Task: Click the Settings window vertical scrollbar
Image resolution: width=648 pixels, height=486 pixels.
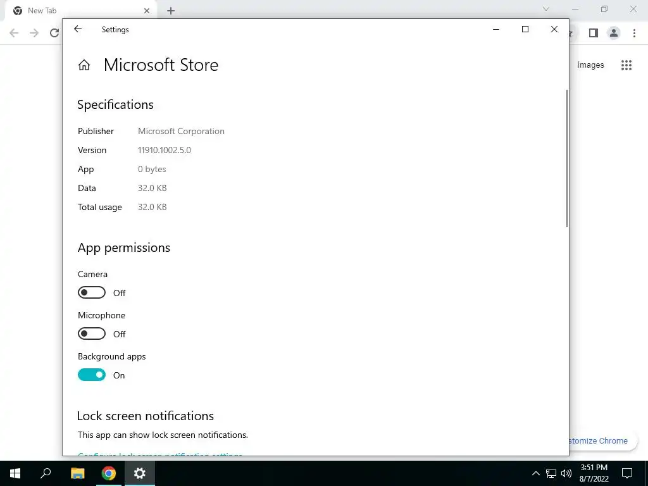Action: click(x=566, y=158)
